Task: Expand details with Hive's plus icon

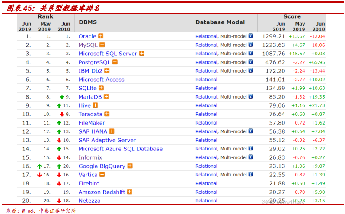Action: click(x=95, y=105)
